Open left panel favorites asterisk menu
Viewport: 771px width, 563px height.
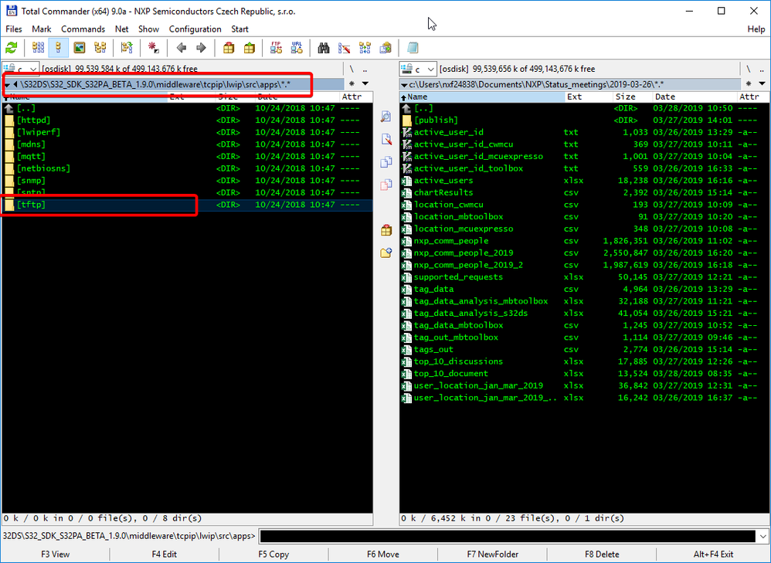coord(352,83)
